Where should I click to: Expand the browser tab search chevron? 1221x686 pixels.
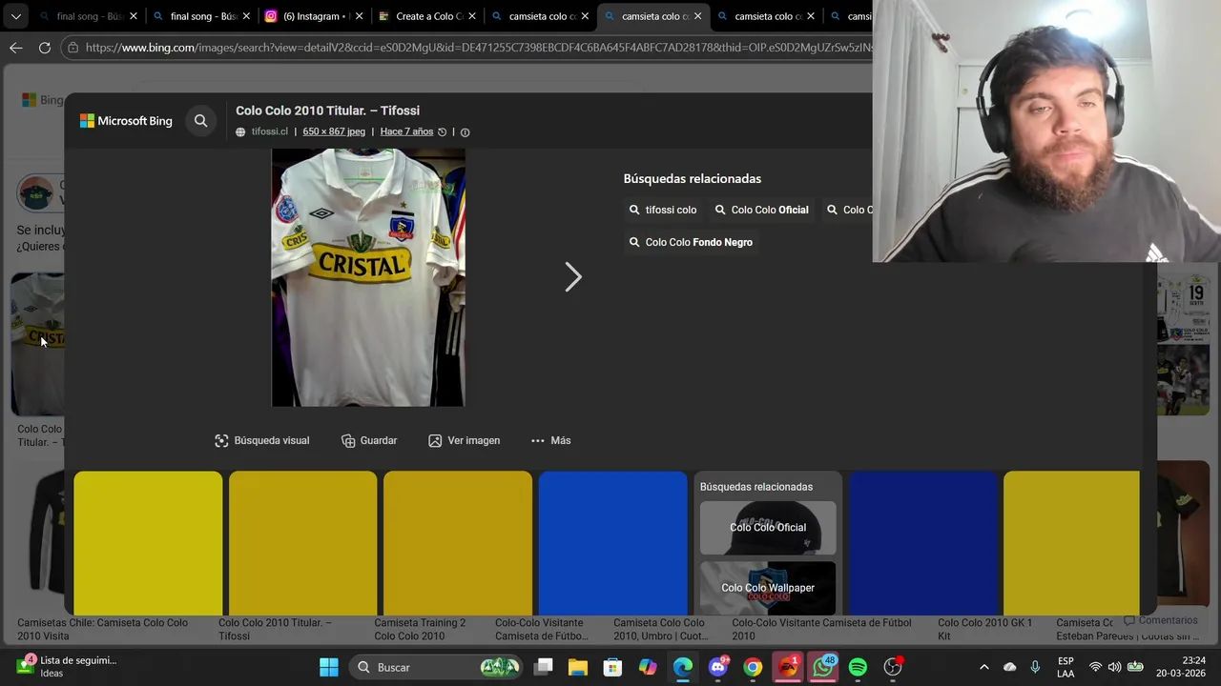click(15, 16)
